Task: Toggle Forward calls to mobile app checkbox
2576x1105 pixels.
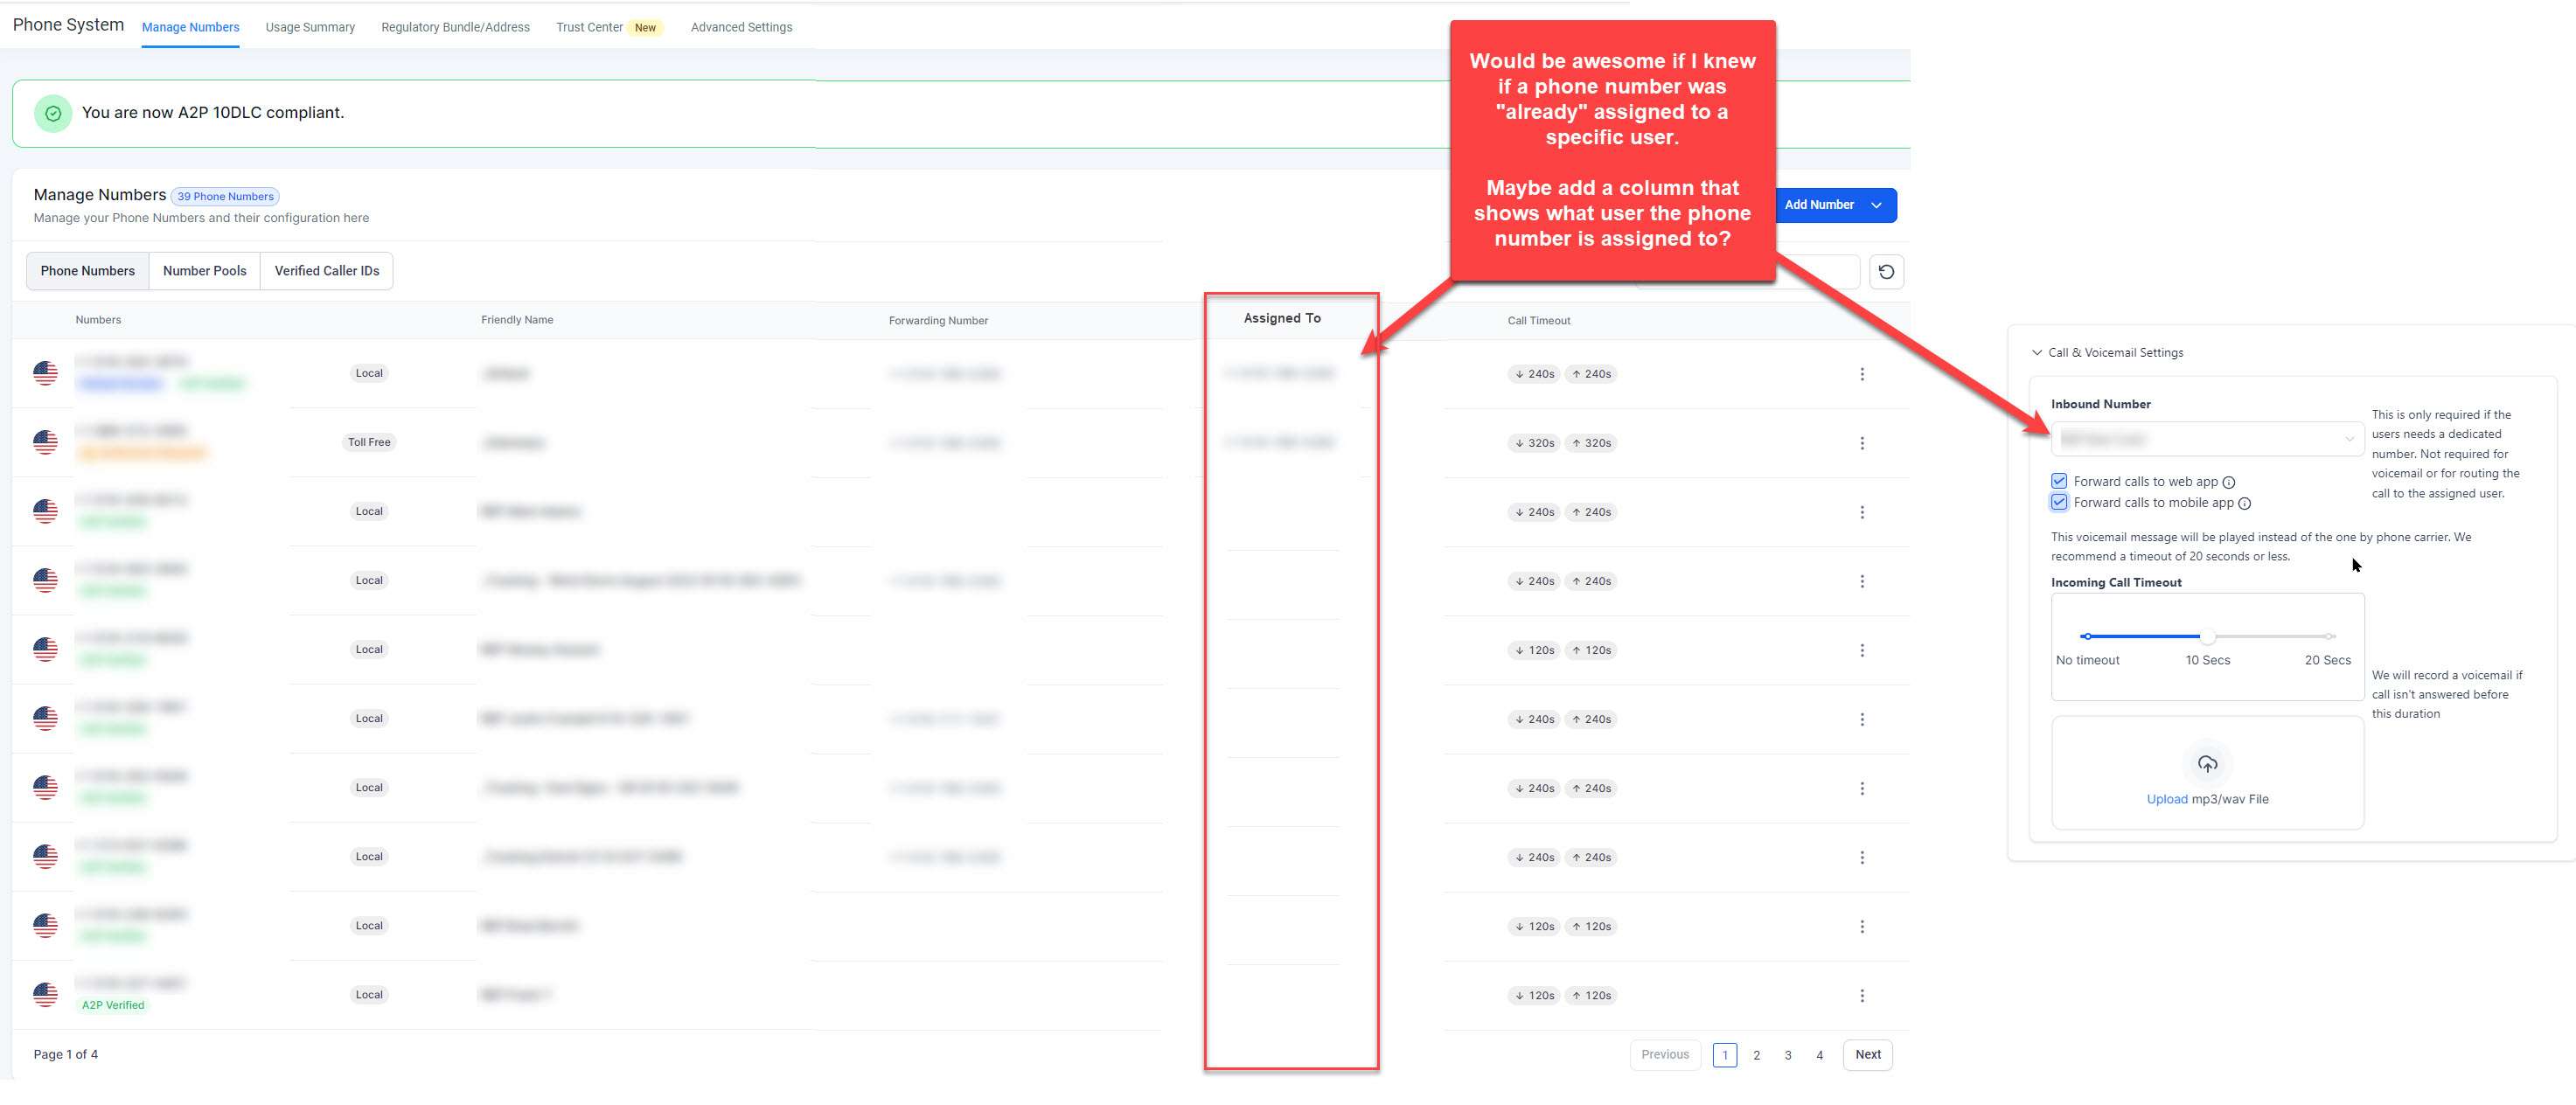Action: pyautogui.click(x=2059, y=502)
